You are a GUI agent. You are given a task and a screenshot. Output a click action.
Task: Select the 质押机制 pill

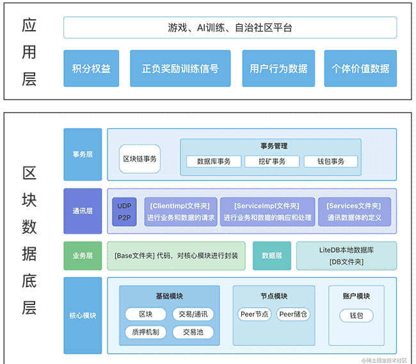pos(146,332)
